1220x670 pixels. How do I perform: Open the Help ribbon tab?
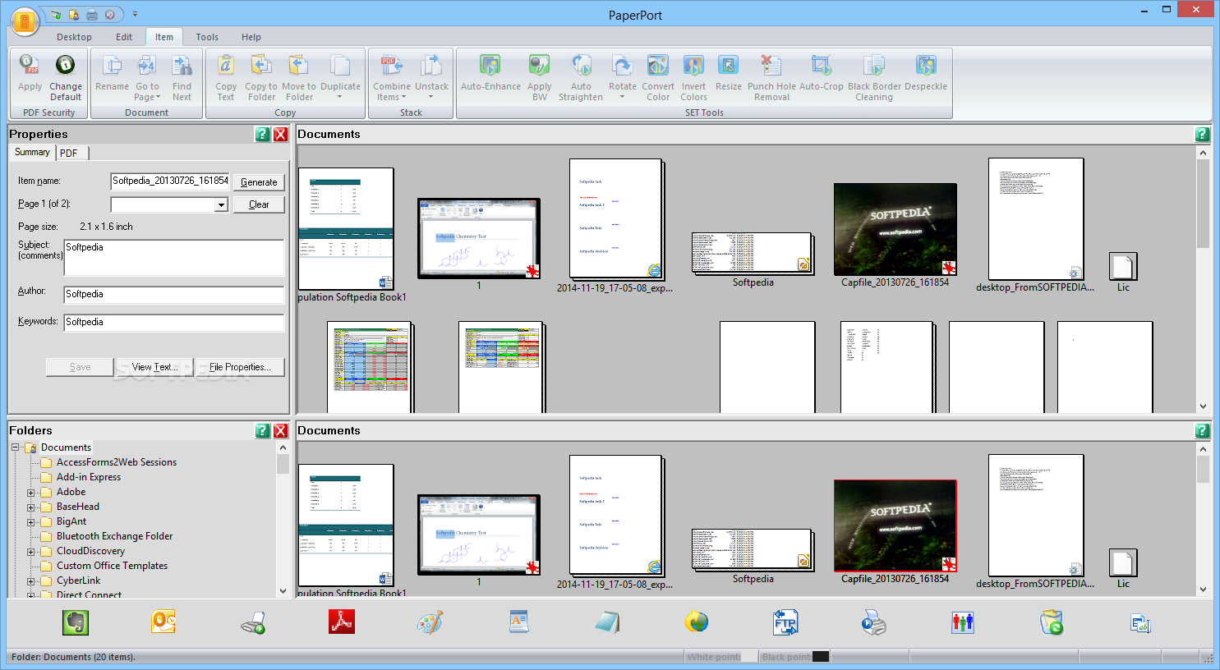pyautogui.click(x=251, y=37)
